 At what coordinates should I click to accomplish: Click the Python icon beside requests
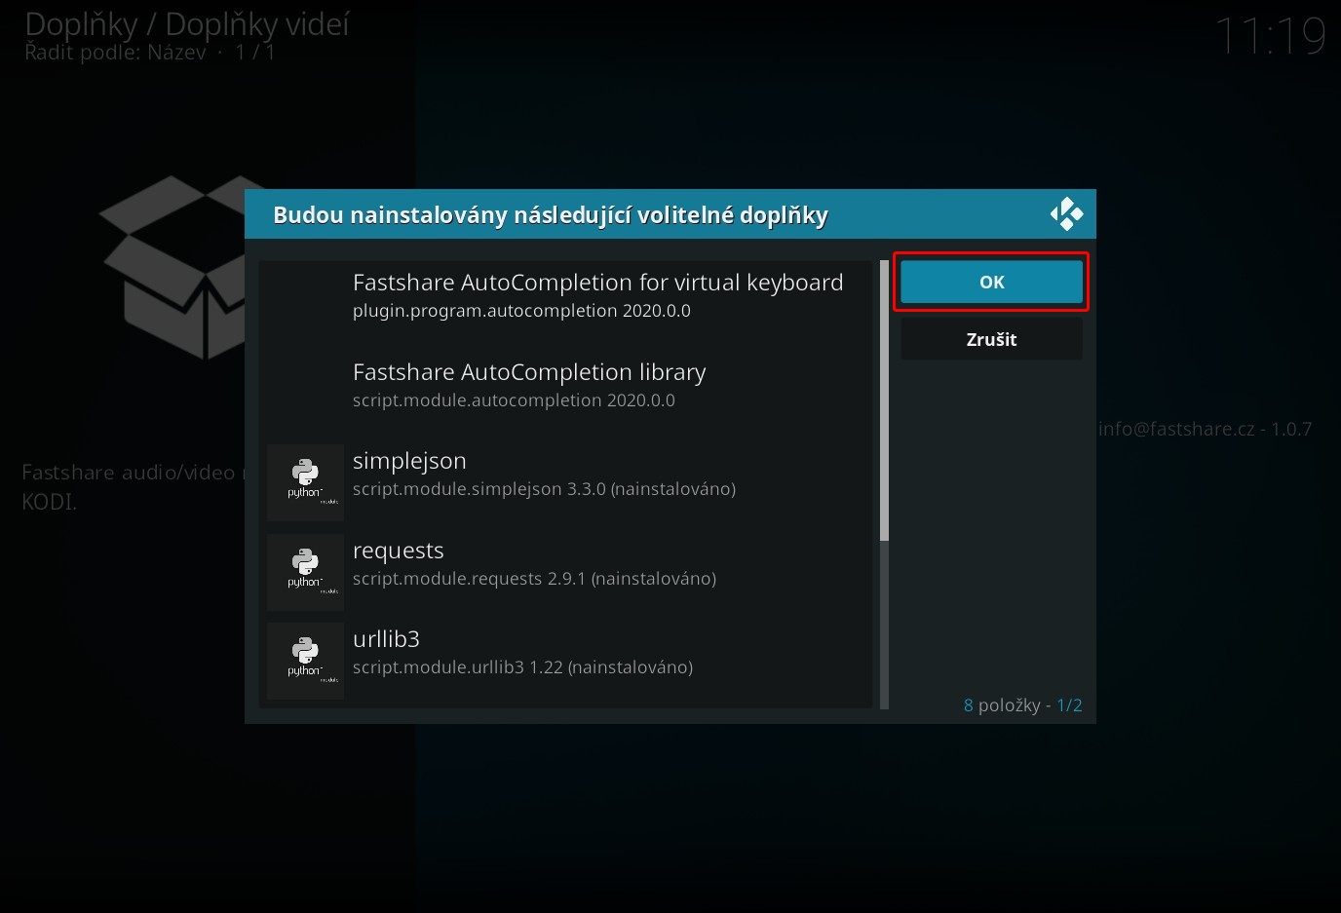pyautogui.click(x=305, y=572)
